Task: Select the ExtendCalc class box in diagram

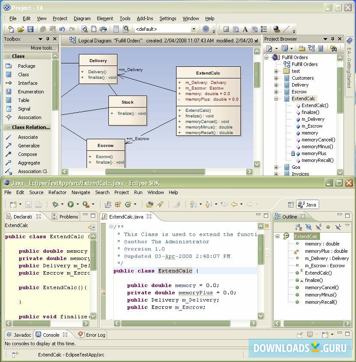Action: click(208, 101)
